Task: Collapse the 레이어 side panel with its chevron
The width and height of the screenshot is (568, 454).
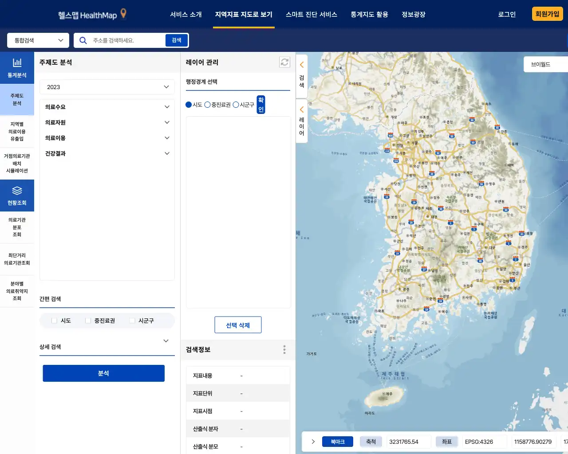Action: pyautogui.click(x=301, y=109)
